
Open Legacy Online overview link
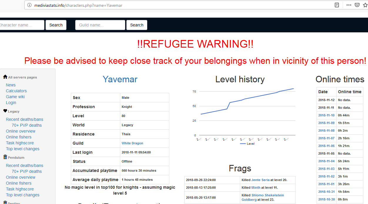coord(21,131)
